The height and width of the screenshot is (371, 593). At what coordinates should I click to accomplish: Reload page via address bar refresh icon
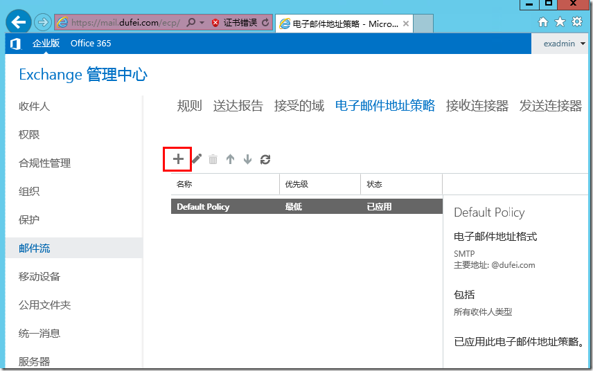click(265, 23)
